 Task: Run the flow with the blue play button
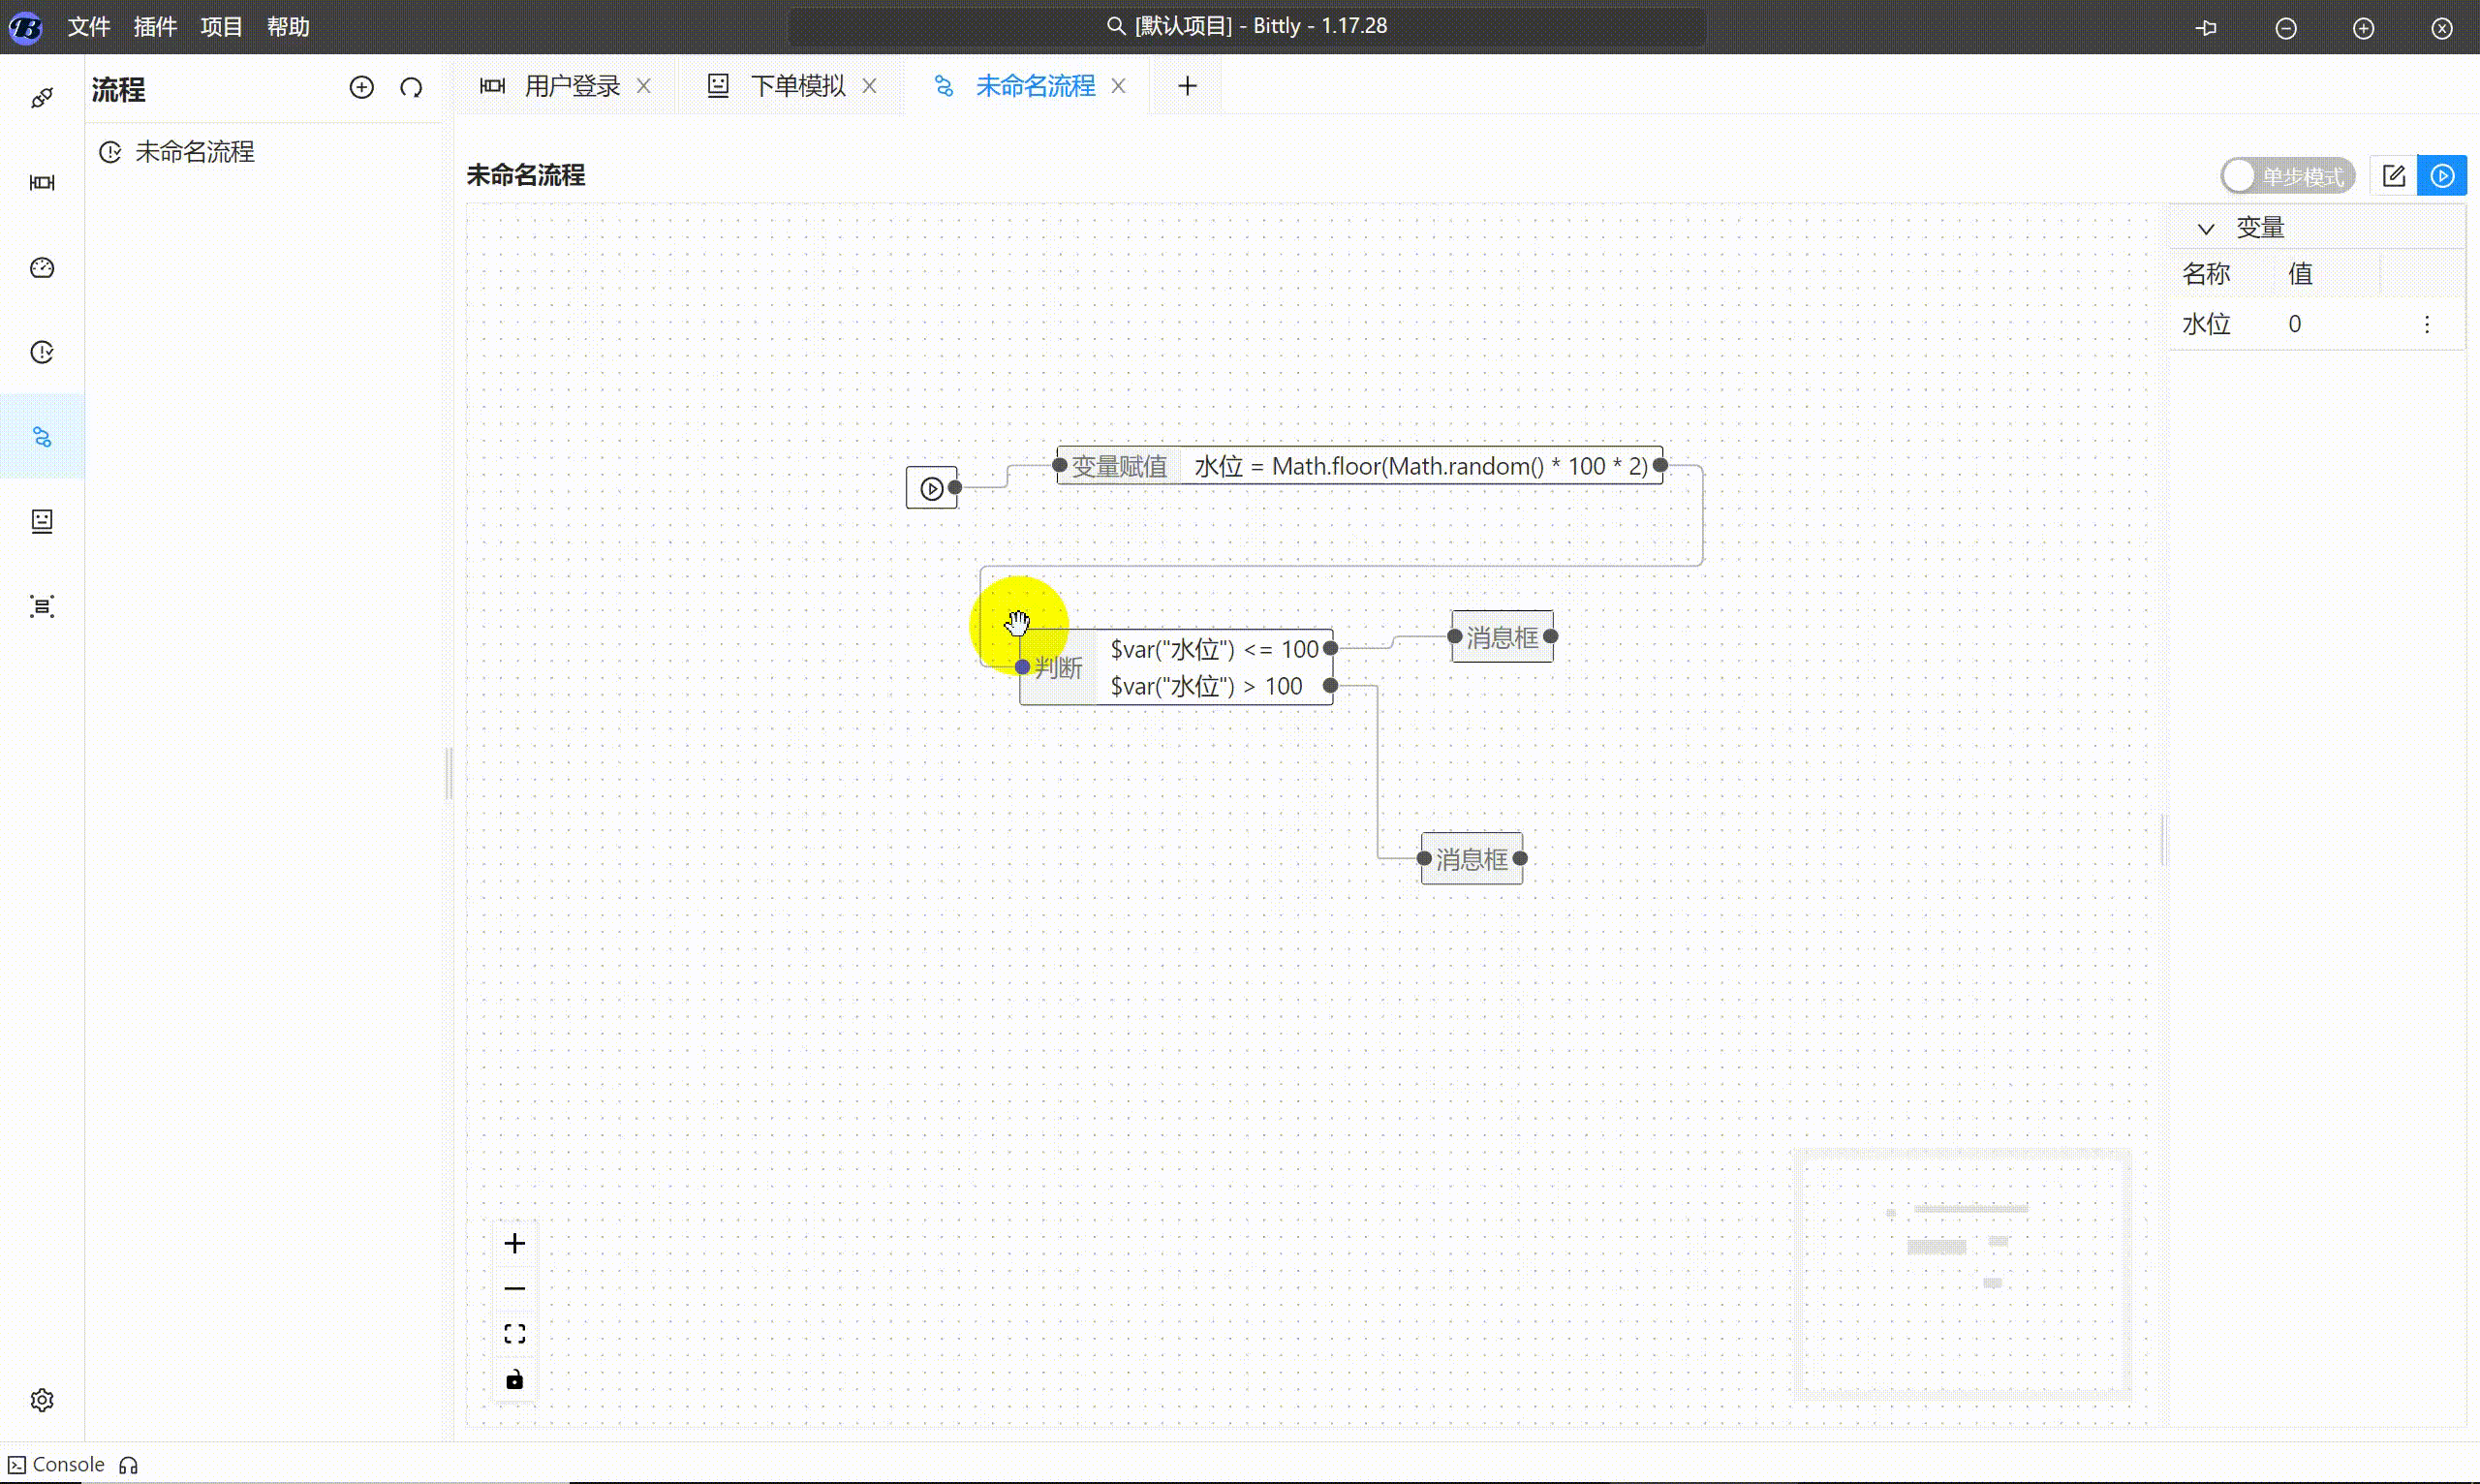(x=2443, y=175)
